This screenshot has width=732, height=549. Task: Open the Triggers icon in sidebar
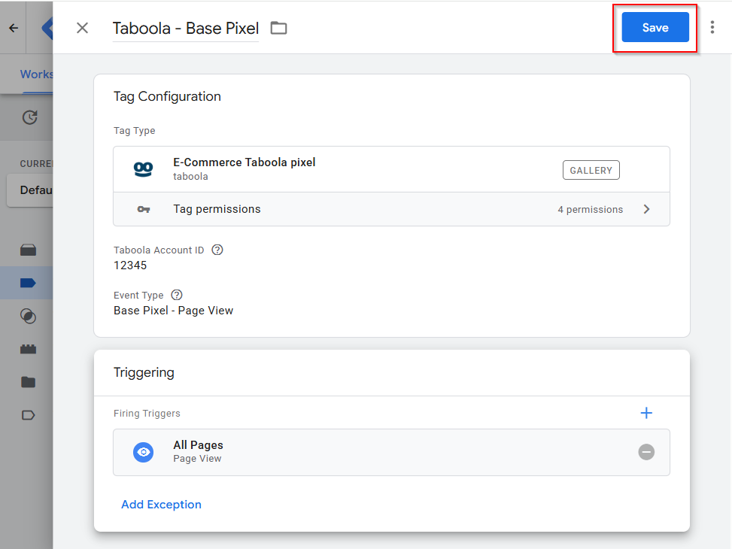[28, 316]
